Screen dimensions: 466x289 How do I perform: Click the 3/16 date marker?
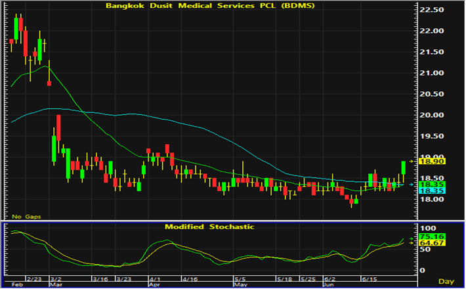pyautogui.click(x=100, y=279)
